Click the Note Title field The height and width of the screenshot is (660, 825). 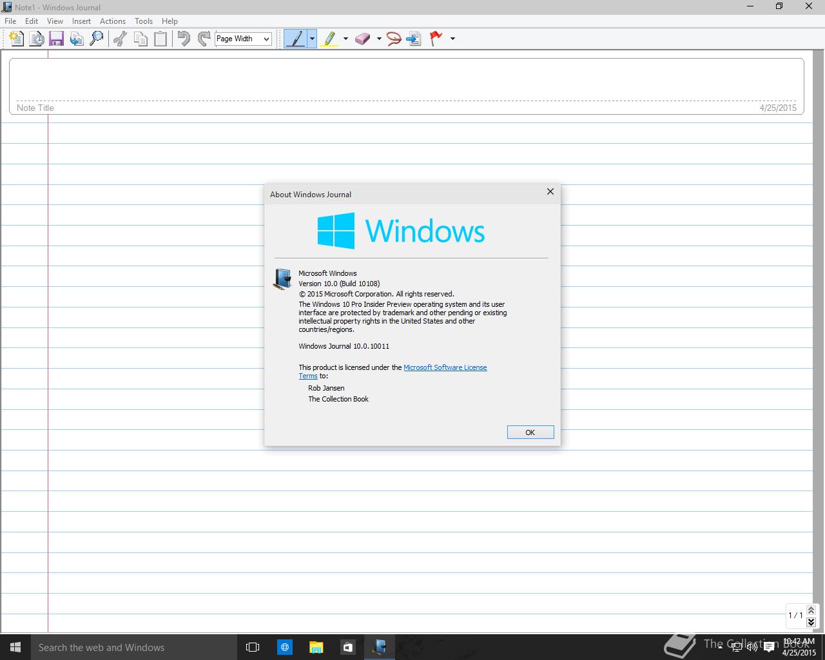coord(406,86)
